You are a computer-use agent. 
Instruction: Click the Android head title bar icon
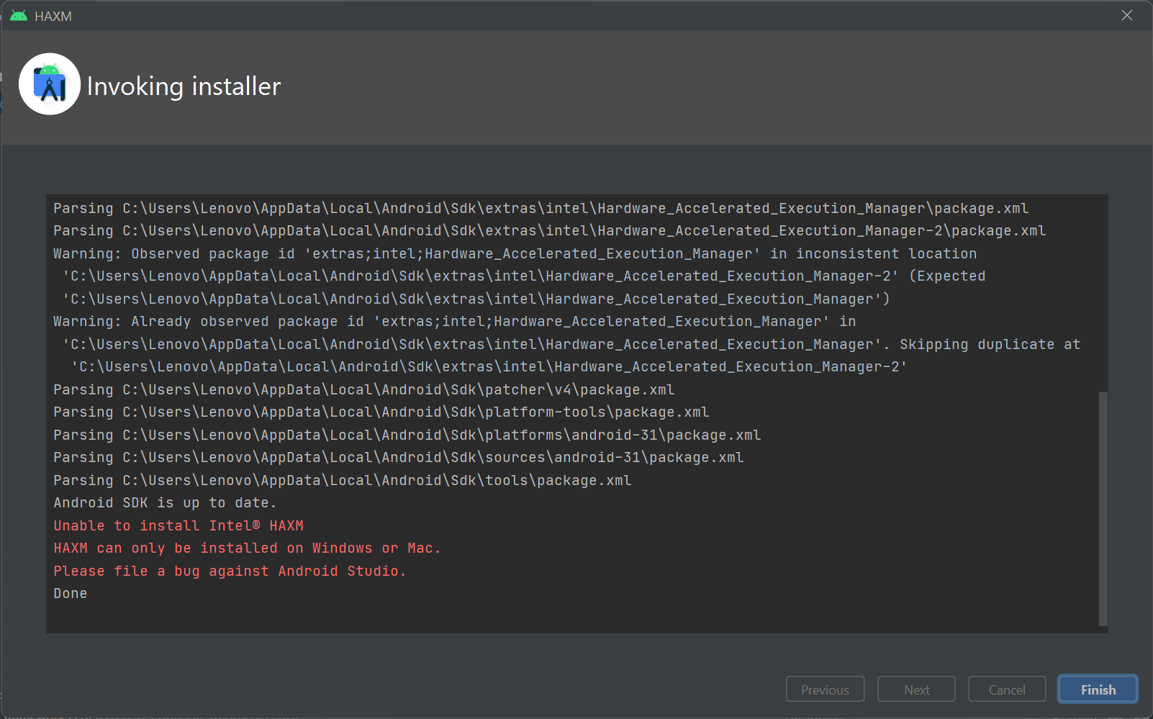coord(19,16)
